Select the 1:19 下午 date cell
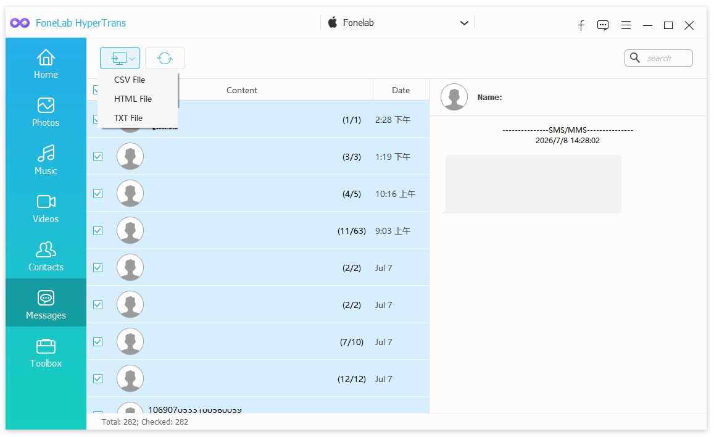Screen dimensions: 714x437 point(392,157)
